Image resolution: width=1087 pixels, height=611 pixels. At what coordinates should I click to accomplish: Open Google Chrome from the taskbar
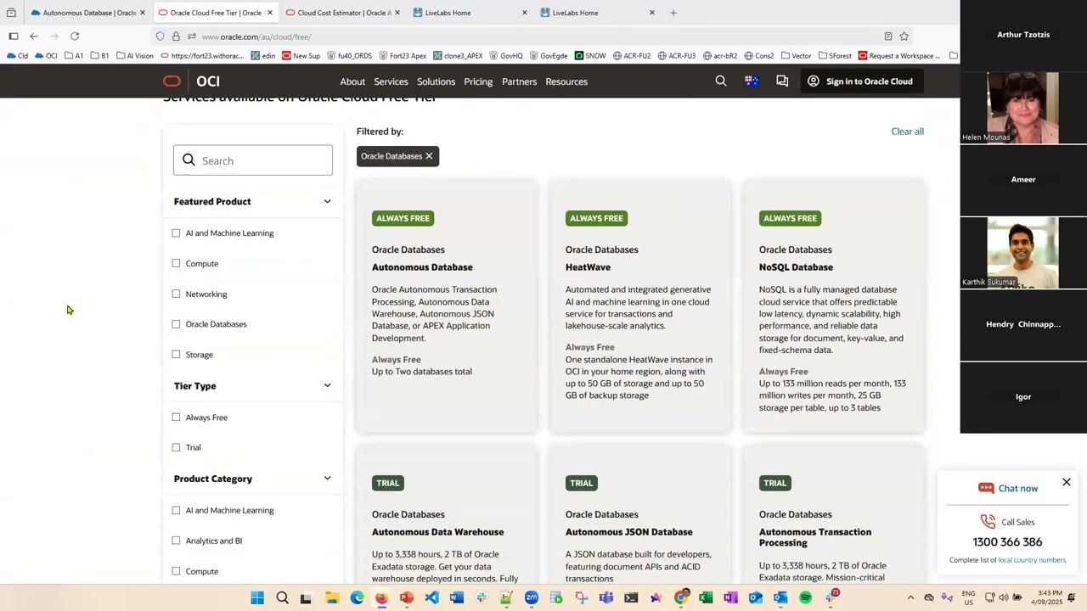pos(681,598)
